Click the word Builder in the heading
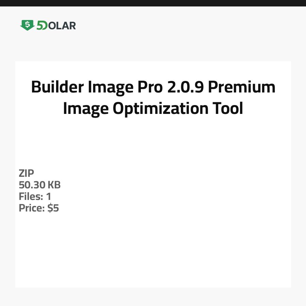Image resolution: width=306 pixels, height=306 pixels. tap(57, 87)
